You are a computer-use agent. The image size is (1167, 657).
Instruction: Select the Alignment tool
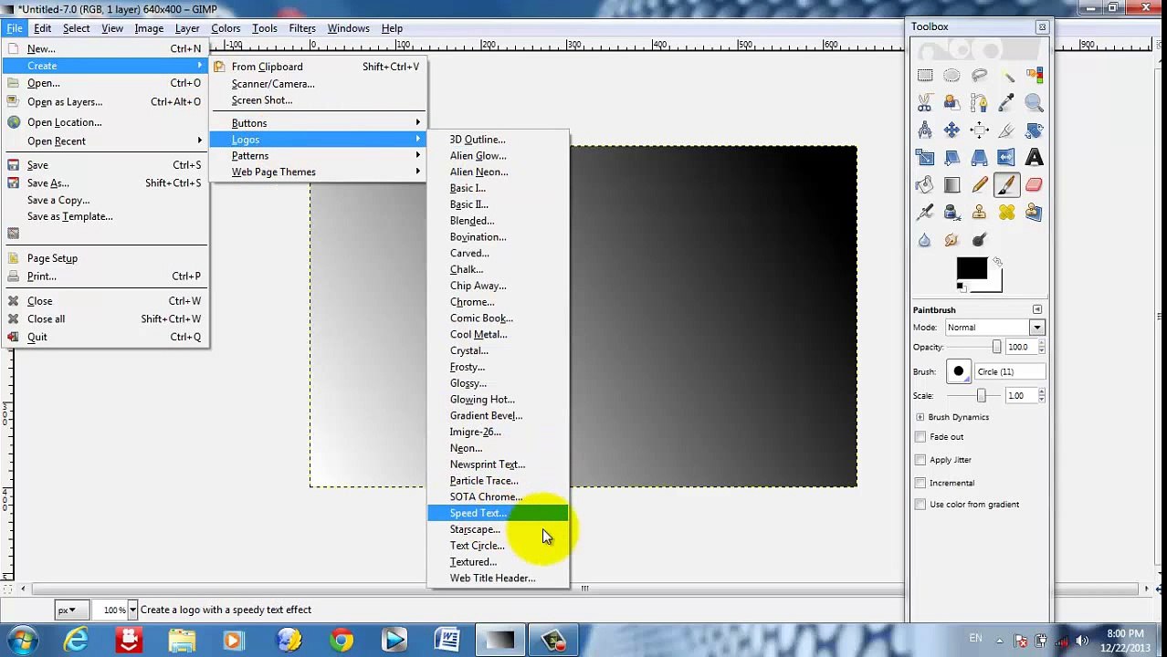pyautogui.click(x=979, y=130)
